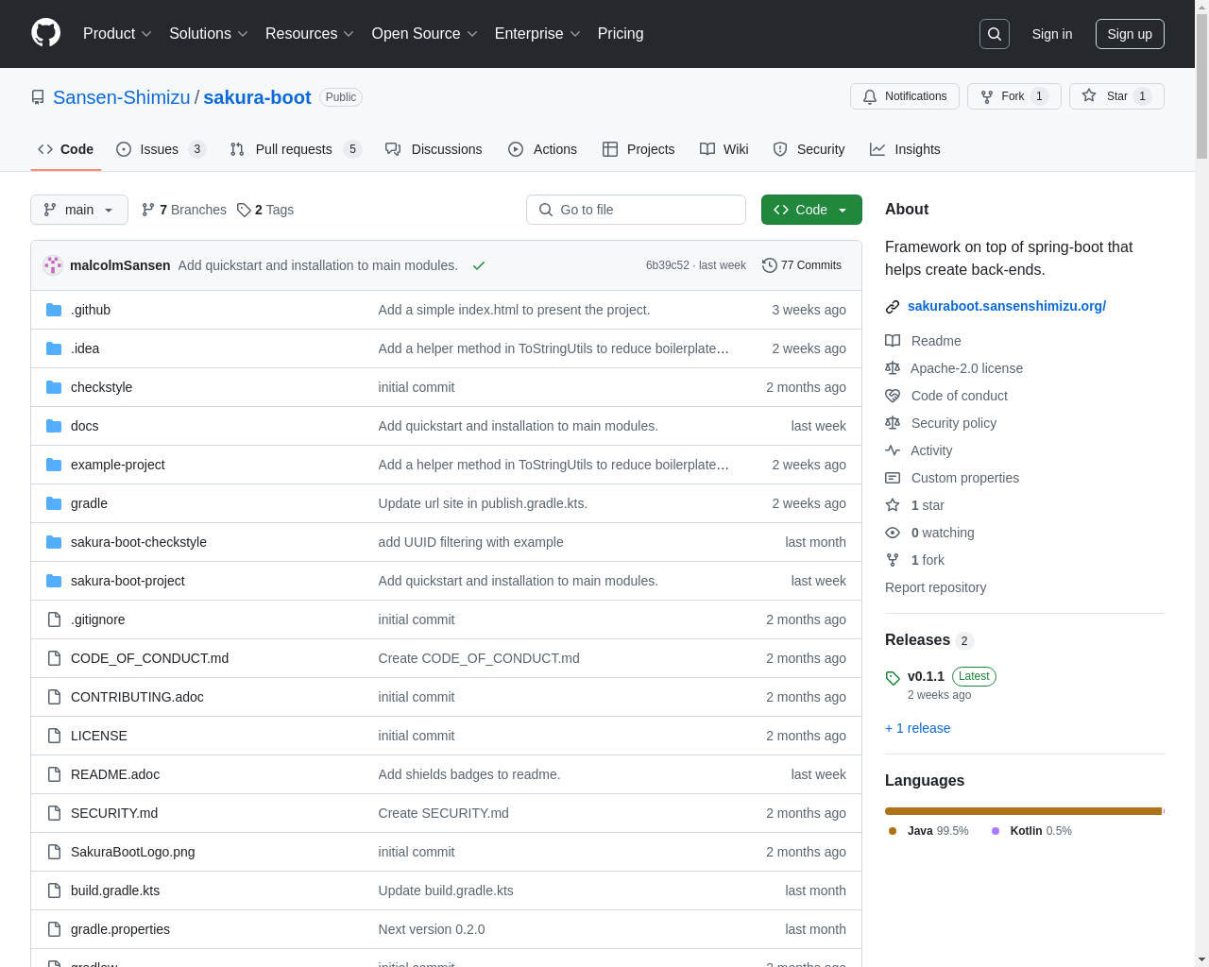The image size is (1209, 967).
Task: Open the Wiki tab
Action: point(724,149)
